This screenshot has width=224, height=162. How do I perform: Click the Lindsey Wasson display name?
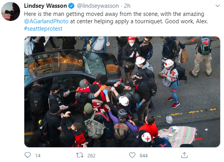(46, 6)
